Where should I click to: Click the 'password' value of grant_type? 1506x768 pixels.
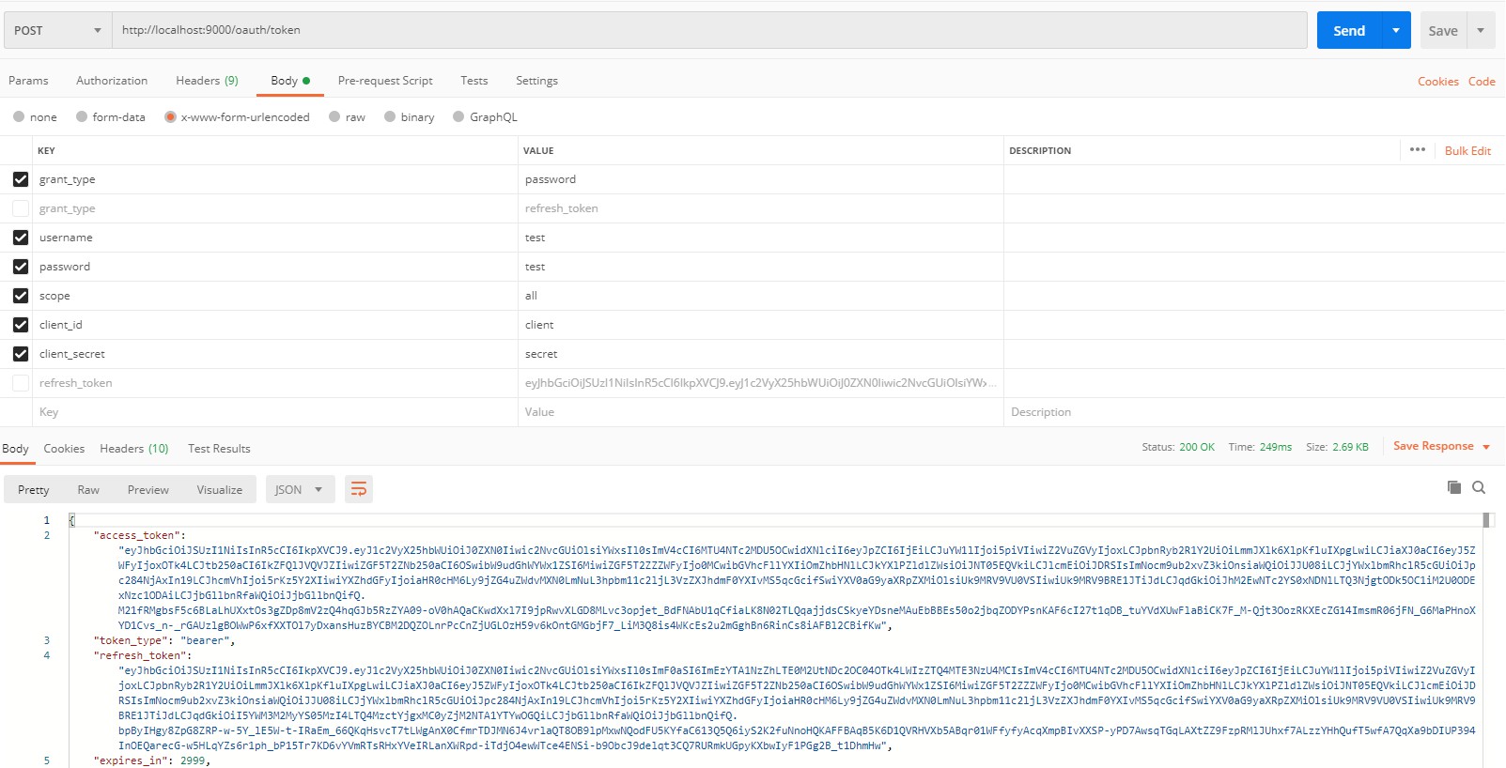coord(551,179)
